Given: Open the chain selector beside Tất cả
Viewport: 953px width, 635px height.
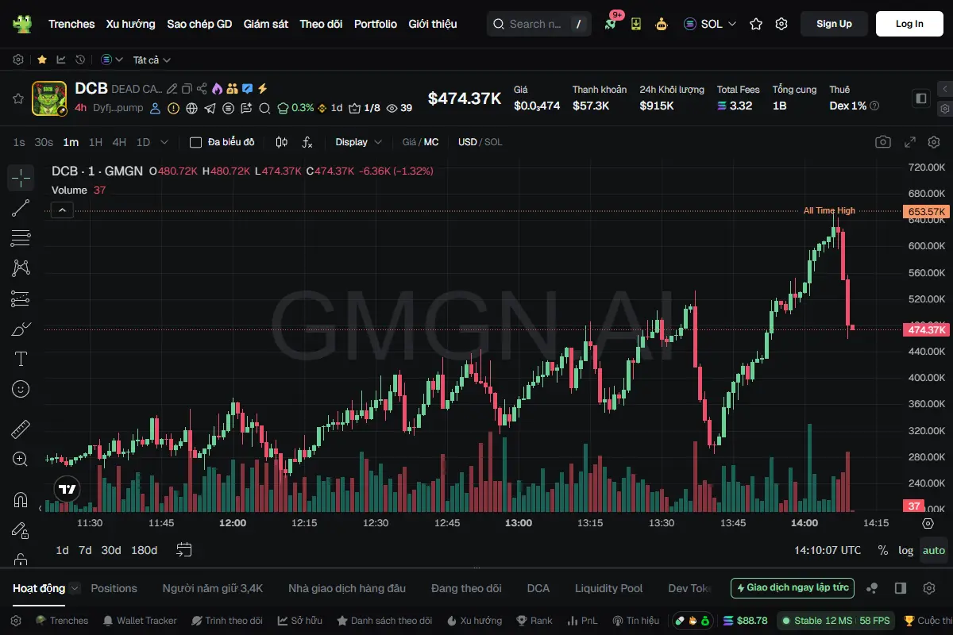Looking at the screenshot, I should click(x=112, y=60).
